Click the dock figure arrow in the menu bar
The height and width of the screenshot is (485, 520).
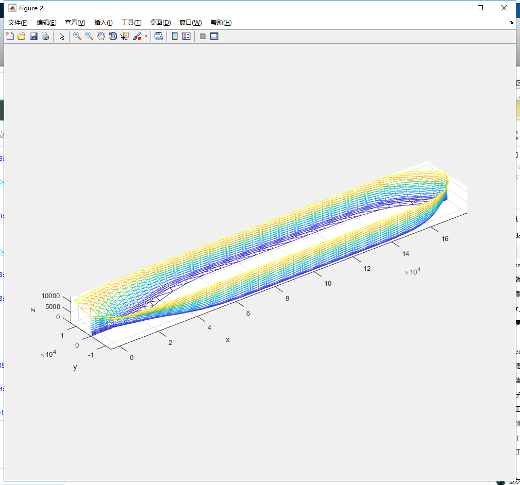[x=511, y=23]
